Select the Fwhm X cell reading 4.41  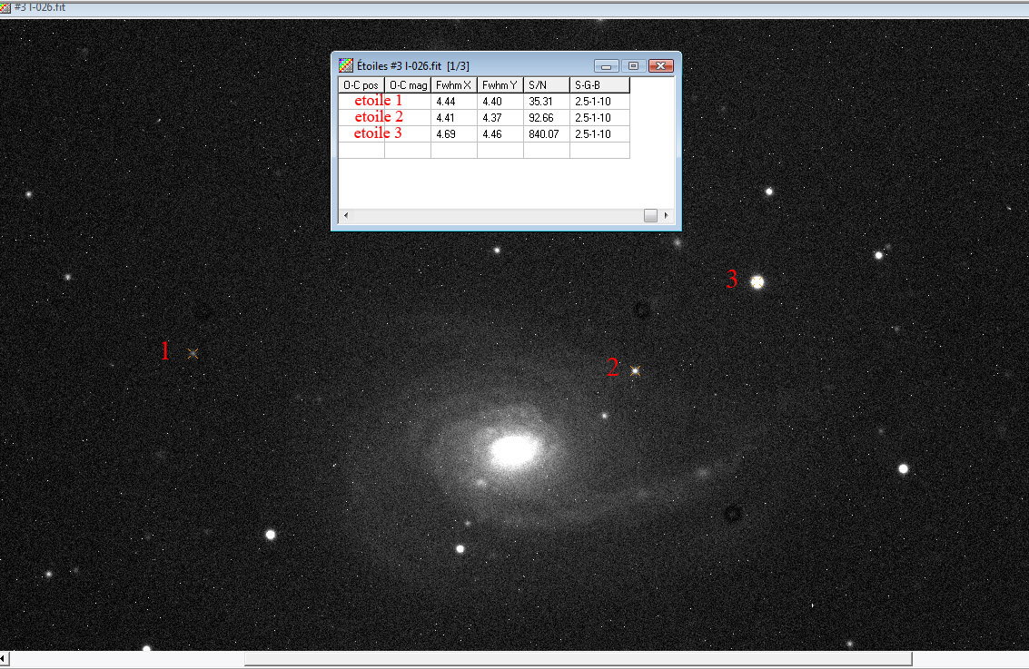454,118
